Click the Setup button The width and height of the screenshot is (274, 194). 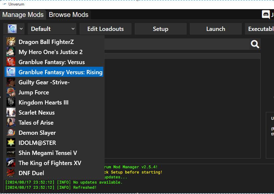(x=160, y=29)
